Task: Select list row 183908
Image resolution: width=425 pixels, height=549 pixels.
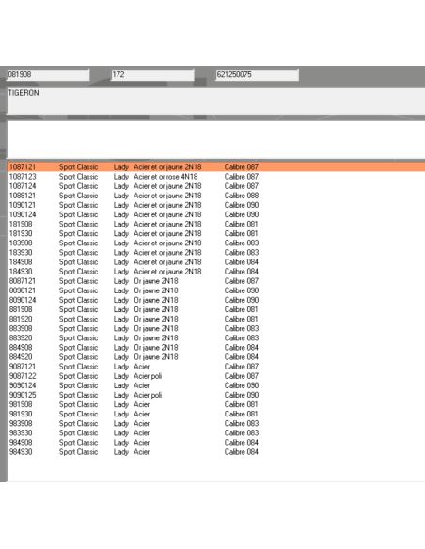Action: (x=216, y=243)
